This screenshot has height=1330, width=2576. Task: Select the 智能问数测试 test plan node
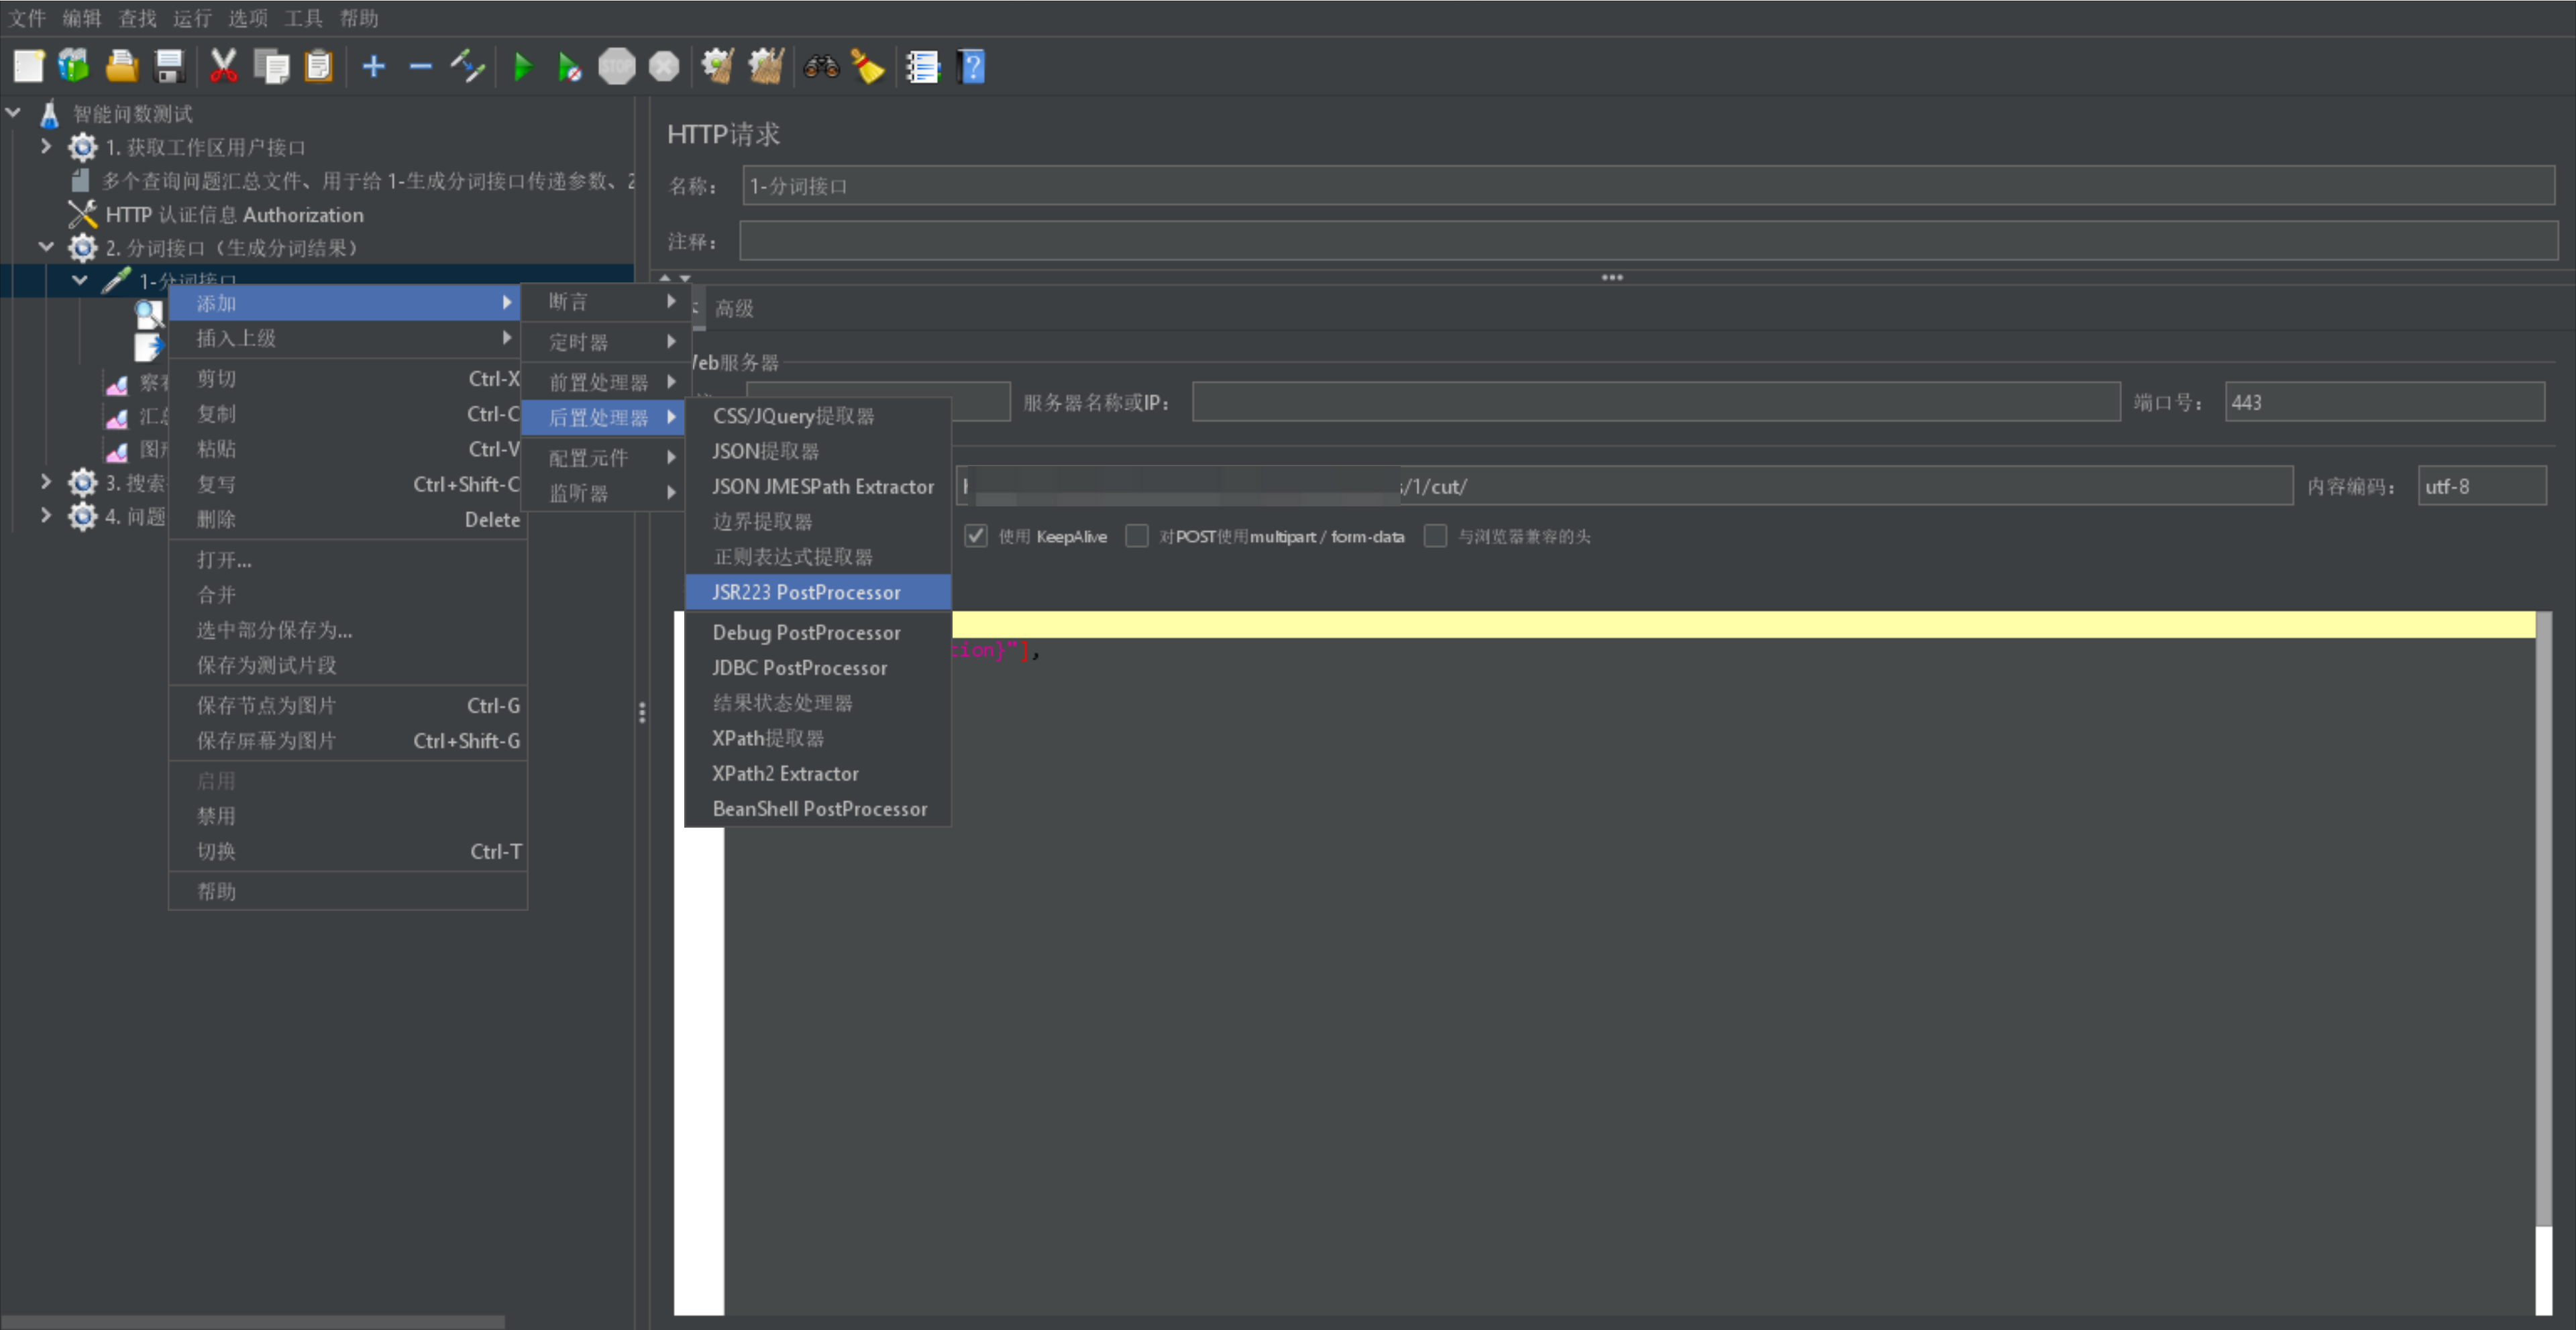click(132, 114)
